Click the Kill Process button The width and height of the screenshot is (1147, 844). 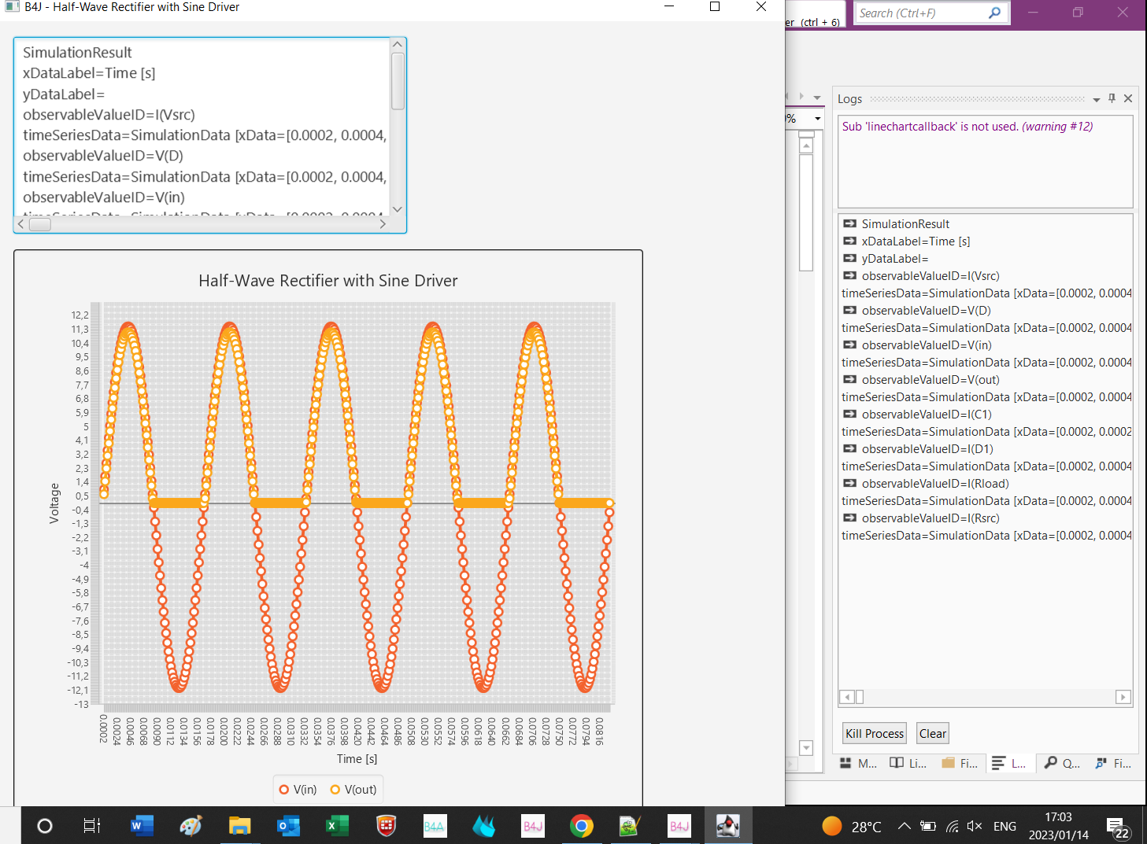click(874, 732)
